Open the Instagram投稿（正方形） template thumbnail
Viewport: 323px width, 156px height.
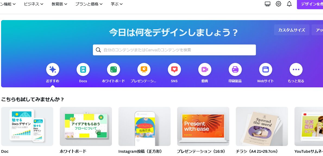click(145, 126)
